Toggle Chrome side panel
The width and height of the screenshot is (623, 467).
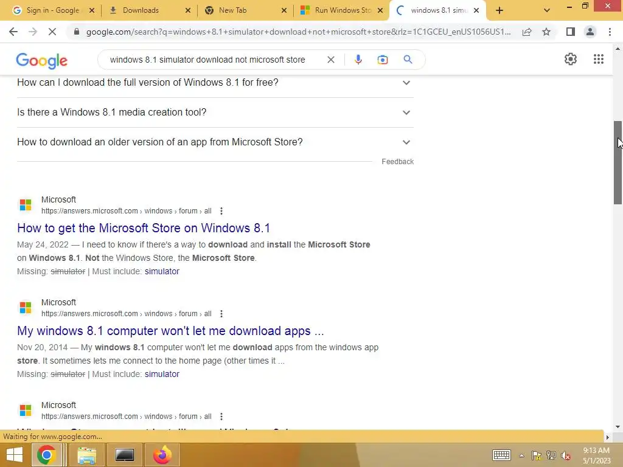click(x=571, y=32)
